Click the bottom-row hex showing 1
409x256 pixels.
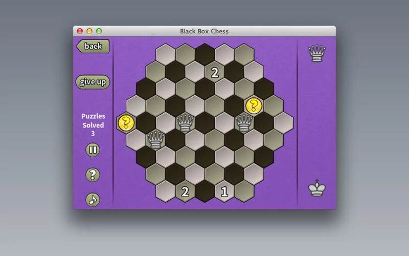point(224,191)
